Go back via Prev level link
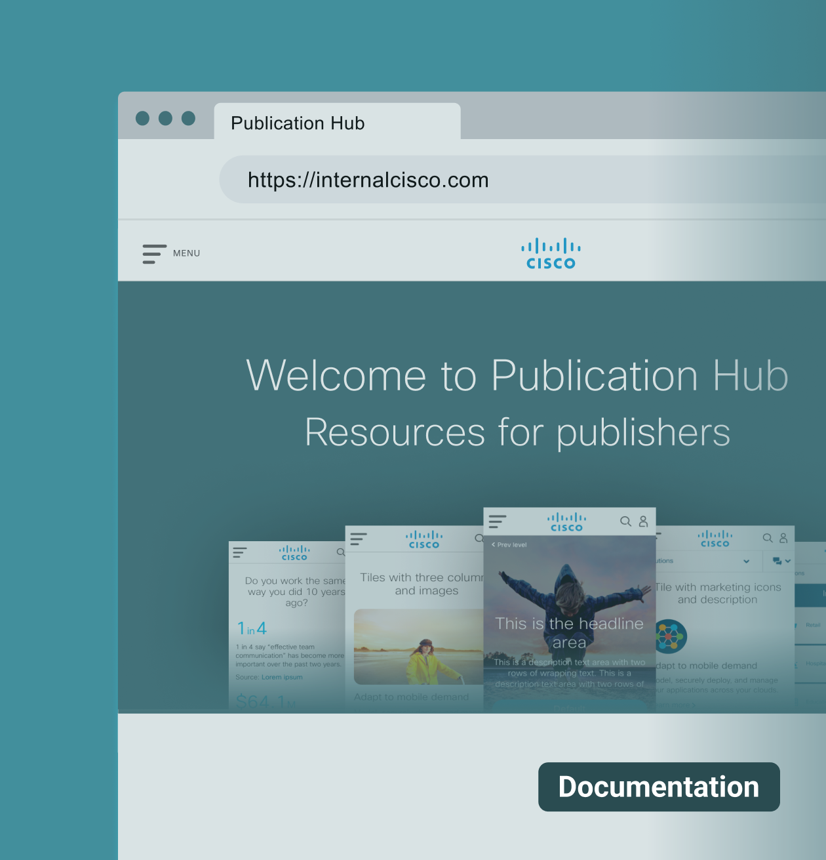The height and width of the screenshot is (860, 826). coord(509,545)
